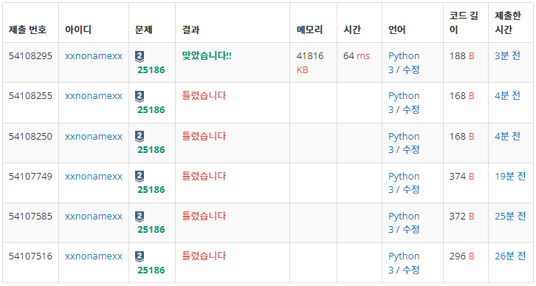The image size is (536, 286).
Task: Click 틀렸습니다 result for submission 54108250
Action: pyautogui.click(x=204, y=136)
